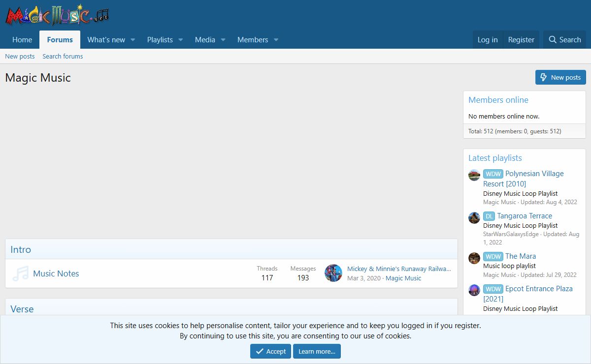Accept the cookie notice
Viewport: 591px width, 364px height.
pos(270,351)
